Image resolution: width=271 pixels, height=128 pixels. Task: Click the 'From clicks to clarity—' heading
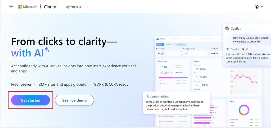(64, 42)
